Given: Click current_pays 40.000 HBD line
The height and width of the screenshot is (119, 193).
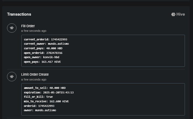Looking at the screenshot, I should [x=43, y=48].
